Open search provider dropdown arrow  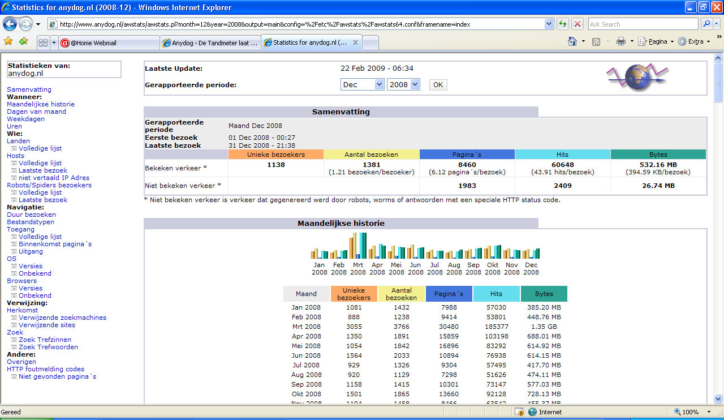click(718, 24)
